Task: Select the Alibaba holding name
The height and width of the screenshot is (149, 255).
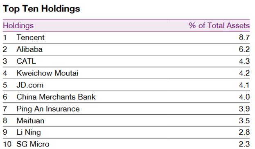Action: coord(29,49)
